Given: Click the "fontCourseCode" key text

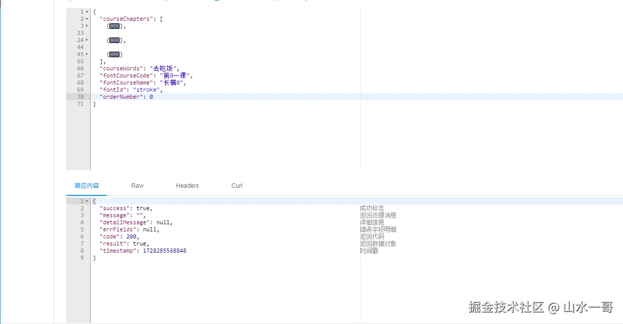Looking at the screenshot, I should (x=126, y=75).
